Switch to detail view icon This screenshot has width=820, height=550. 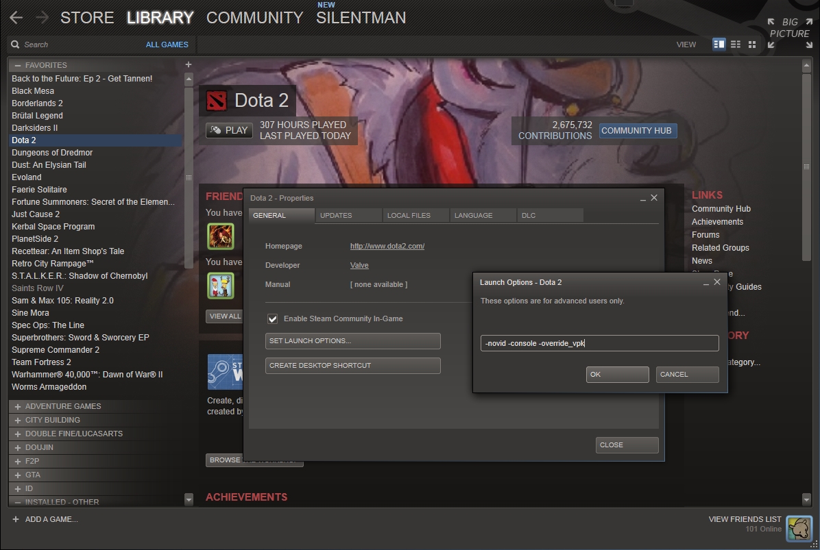pyautogui.click(x=719, y=45)
